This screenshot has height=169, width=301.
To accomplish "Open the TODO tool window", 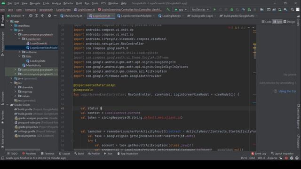I will (12, 154).
